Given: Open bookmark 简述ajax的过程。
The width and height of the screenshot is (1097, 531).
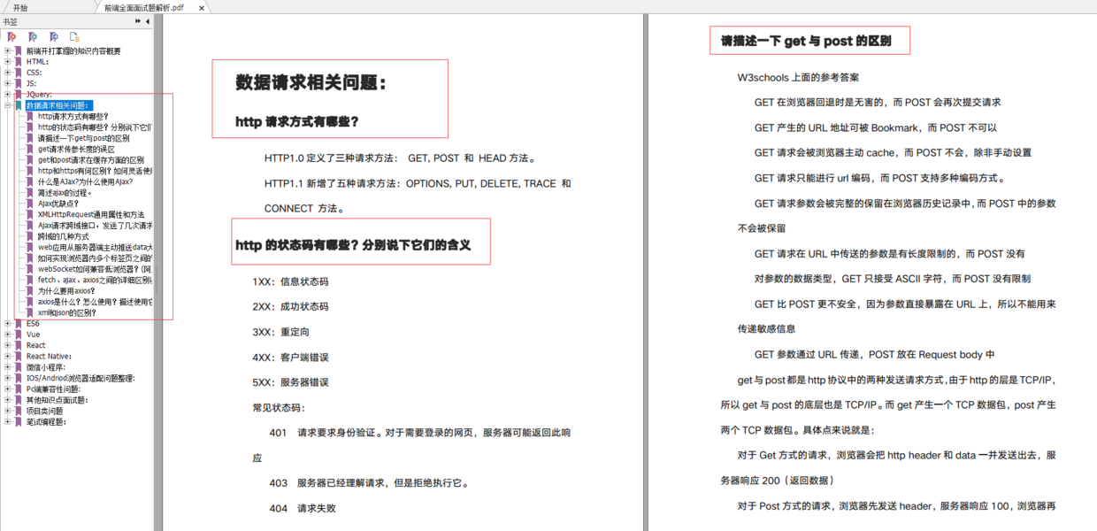Looking at the screenshot, I should pos(65,193).
